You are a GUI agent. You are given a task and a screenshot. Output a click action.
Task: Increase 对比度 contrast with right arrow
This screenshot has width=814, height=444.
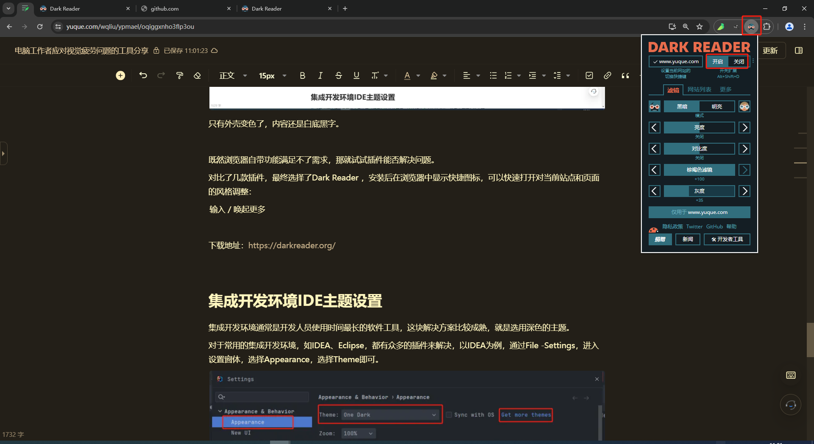tap(744, 149)
